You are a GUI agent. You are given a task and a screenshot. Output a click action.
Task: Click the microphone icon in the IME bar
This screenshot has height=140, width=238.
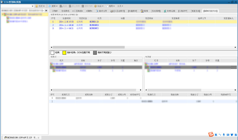coord(224,135)
